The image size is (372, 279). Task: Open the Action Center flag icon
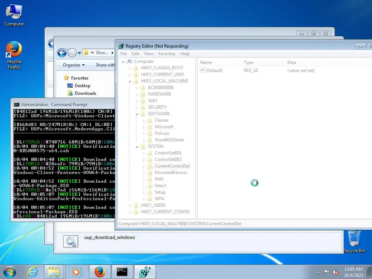click(327, 272)
